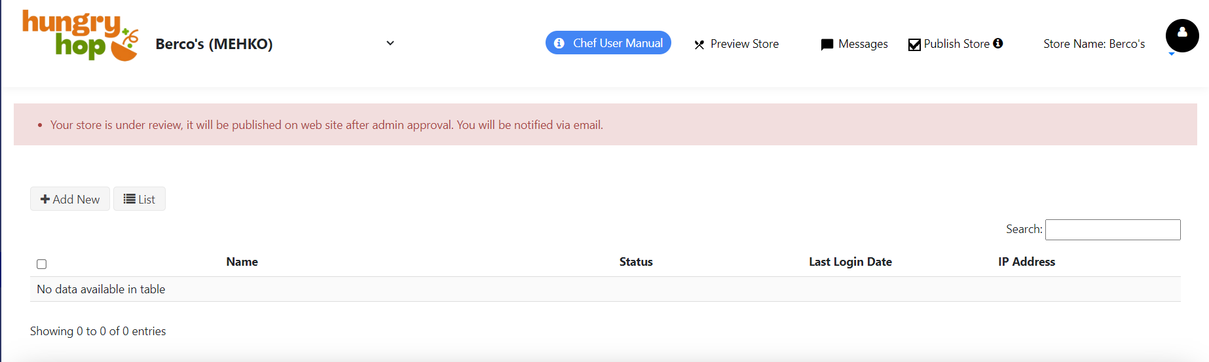The image size is (1209, 362).
Task: Click the Hungry Hop logo
Action: [80, 35]
